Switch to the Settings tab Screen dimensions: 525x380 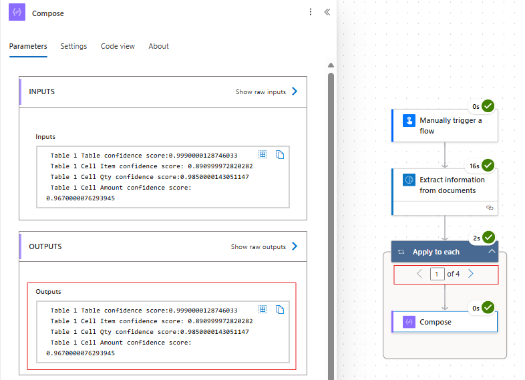(x=73, y=46)
